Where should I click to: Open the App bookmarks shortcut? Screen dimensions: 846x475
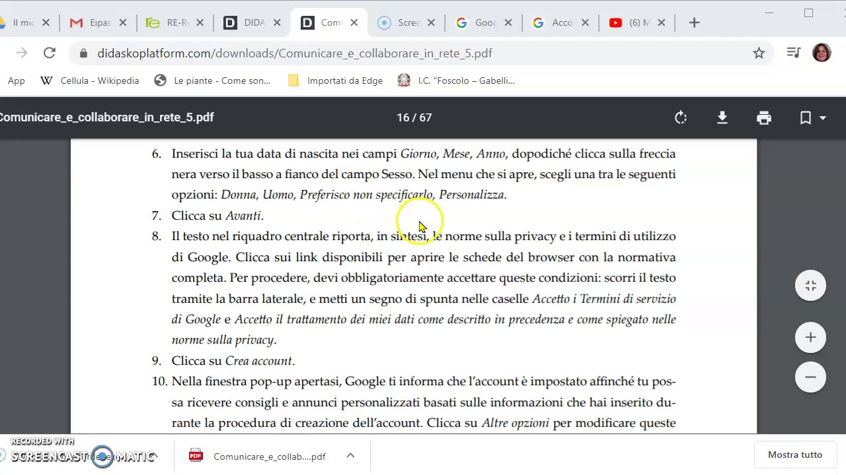(16, 80)
